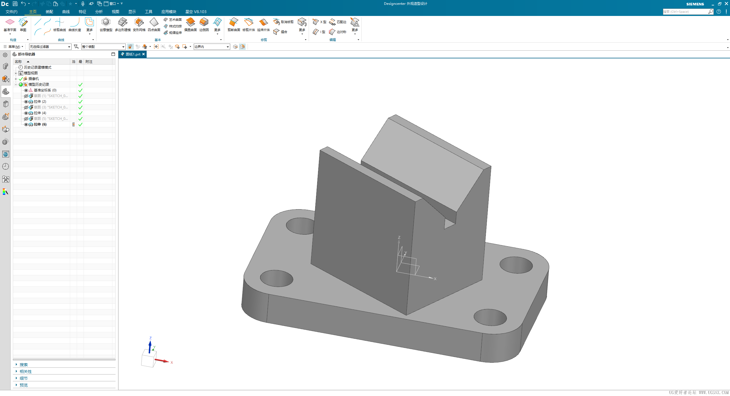Click the 四点曲面 four-point surface icon
Image resolution: width=730 pixels, height=396 pixels.
coord(154,22)
